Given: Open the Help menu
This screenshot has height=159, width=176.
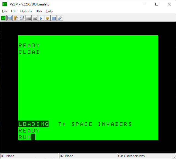Looking at the screenshot, I should pyautogui.click(x=49, y=11).
